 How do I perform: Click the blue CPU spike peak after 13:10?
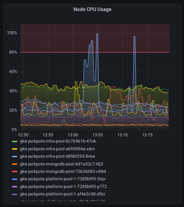point(134,36)
